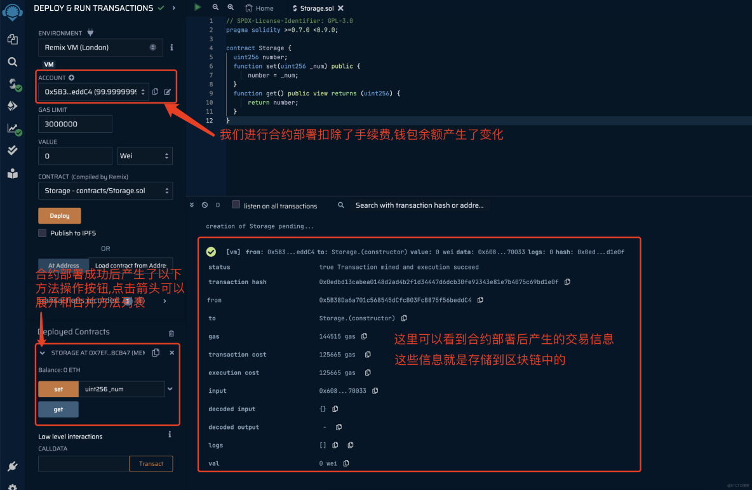This screenshot has height=490, width=752.
Task: Copy the transaction cost value
Action: pos(368,354)
